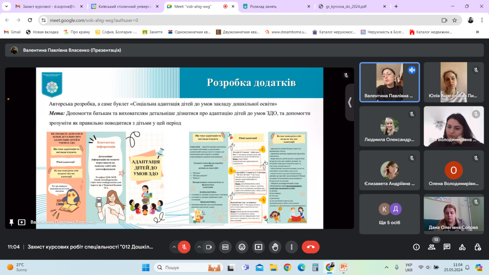Image resolution: width=489 pixels, height=275 pixels.
Task: Click the Windows taskbar search box
Action: 186,267
